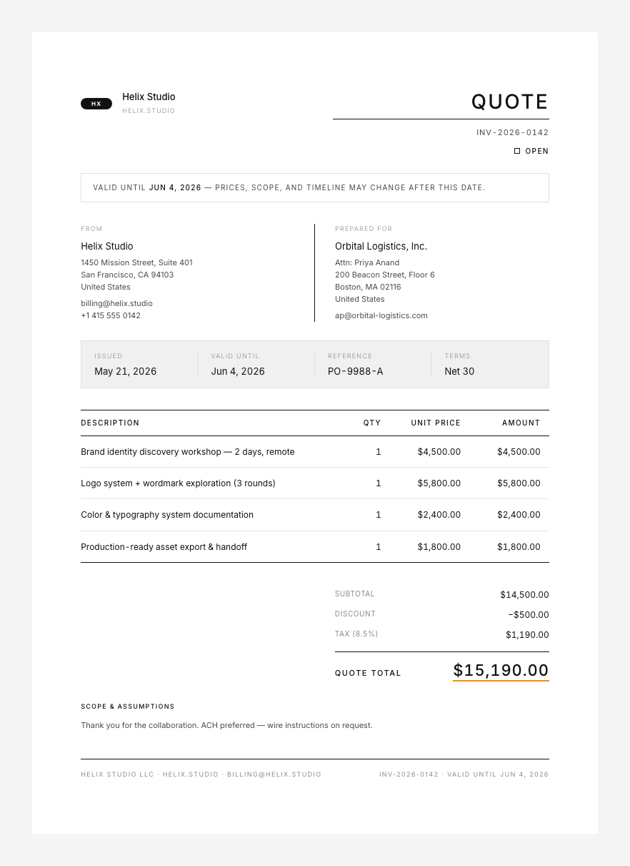Click the ap@orbital-logistics.com email address
Viewport: 630px width, 866px height.
381,315
